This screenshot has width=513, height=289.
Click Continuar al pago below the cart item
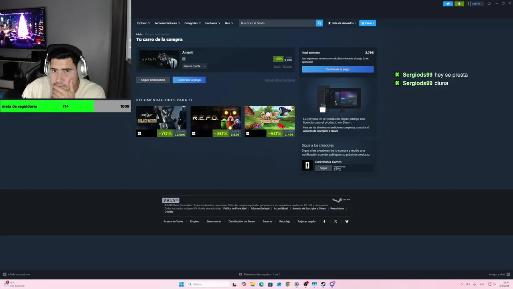189,80
